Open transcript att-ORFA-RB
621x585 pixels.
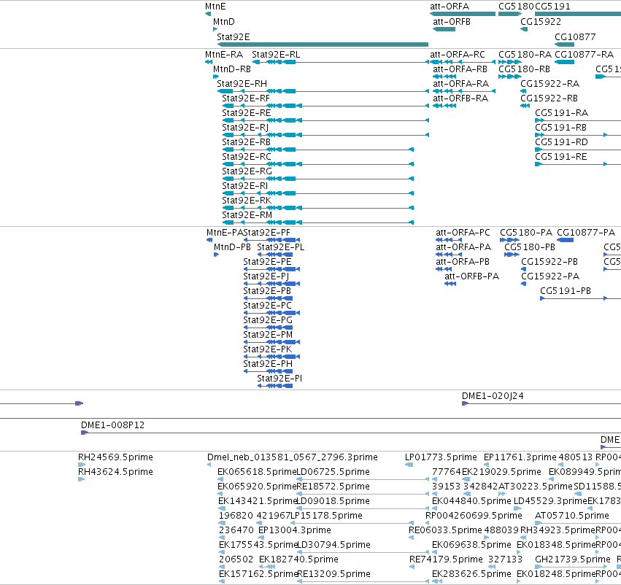tap(444, 77)
